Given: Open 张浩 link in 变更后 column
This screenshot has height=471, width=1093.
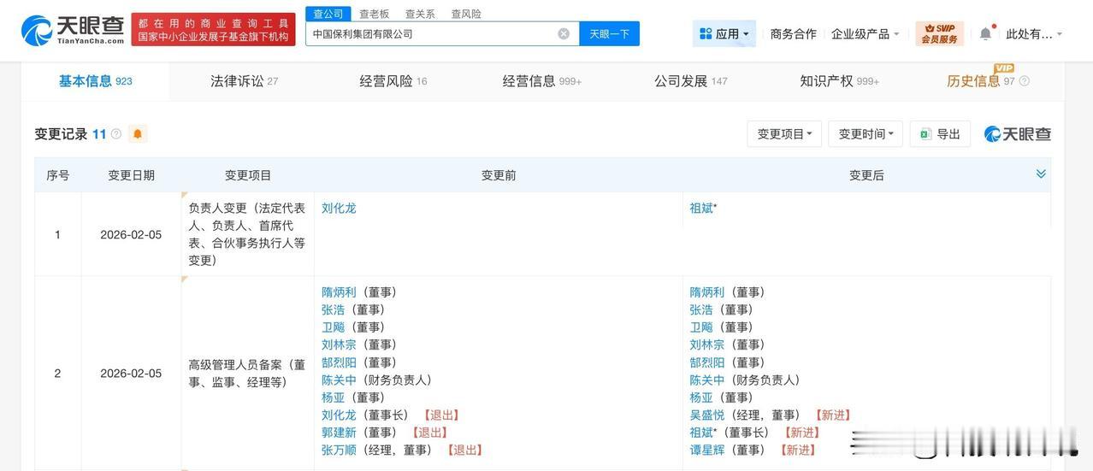Looking at the screenshot, I should tap(701, 309).
